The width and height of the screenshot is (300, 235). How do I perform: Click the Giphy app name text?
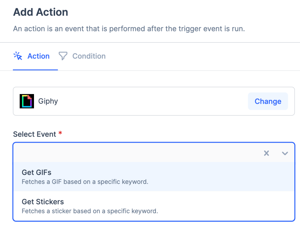pyautogui.click(x=48, y=101)
